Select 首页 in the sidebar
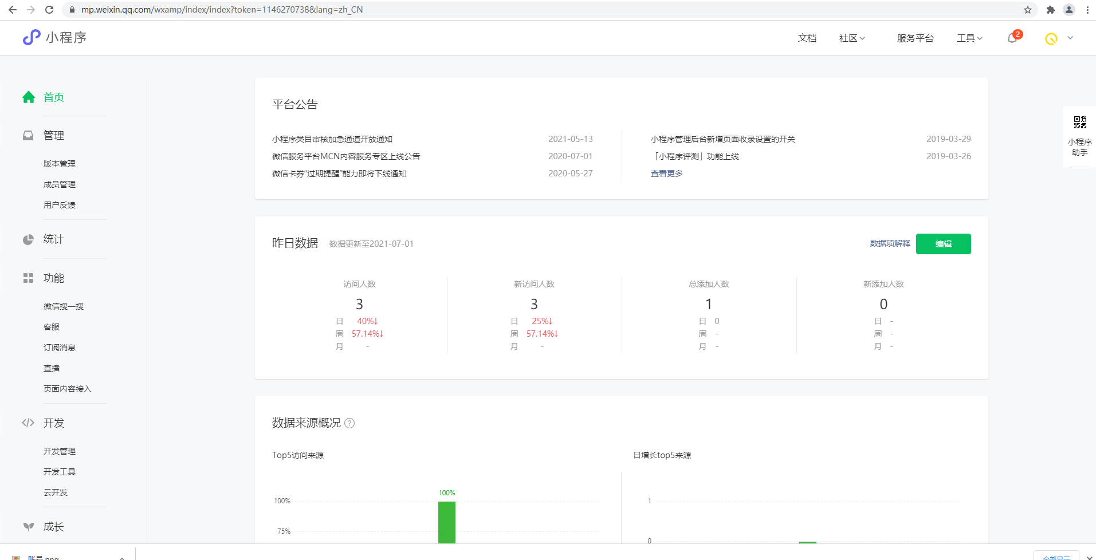This screenshot has width=1096, height=560. point(54,97)
